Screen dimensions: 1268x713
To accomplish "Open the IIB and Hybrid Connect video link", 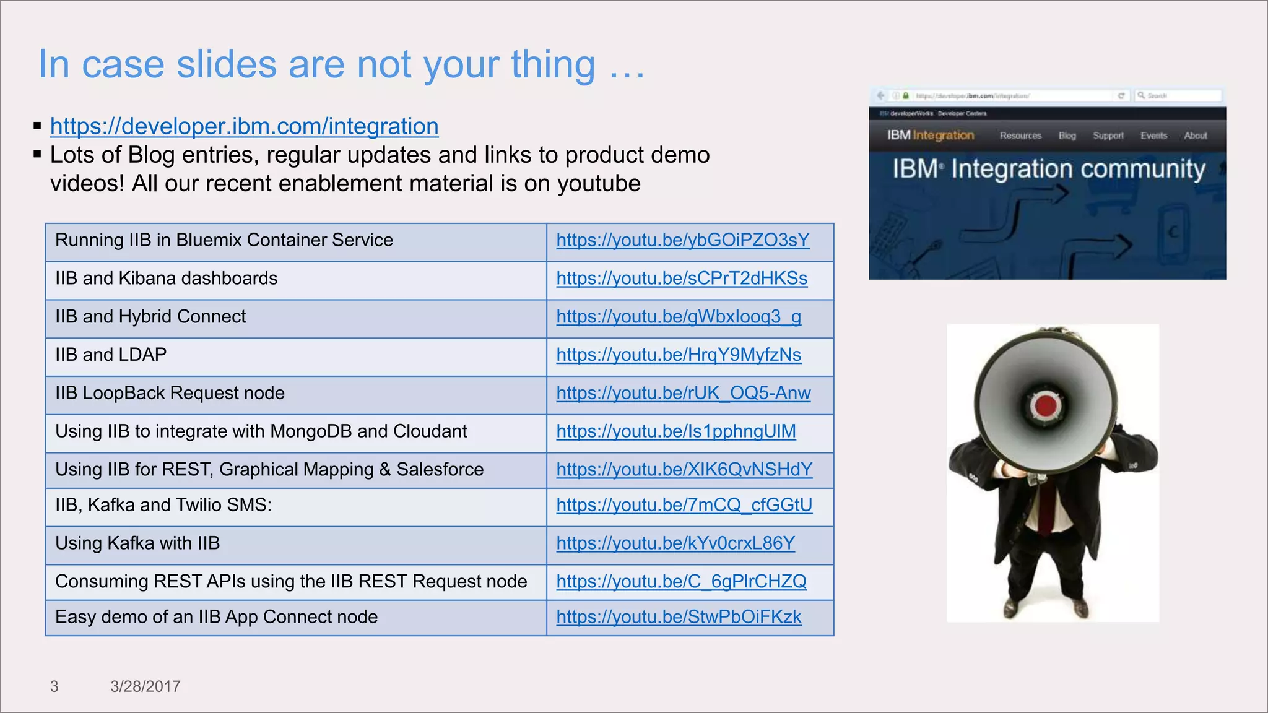I will pos(679,317).
